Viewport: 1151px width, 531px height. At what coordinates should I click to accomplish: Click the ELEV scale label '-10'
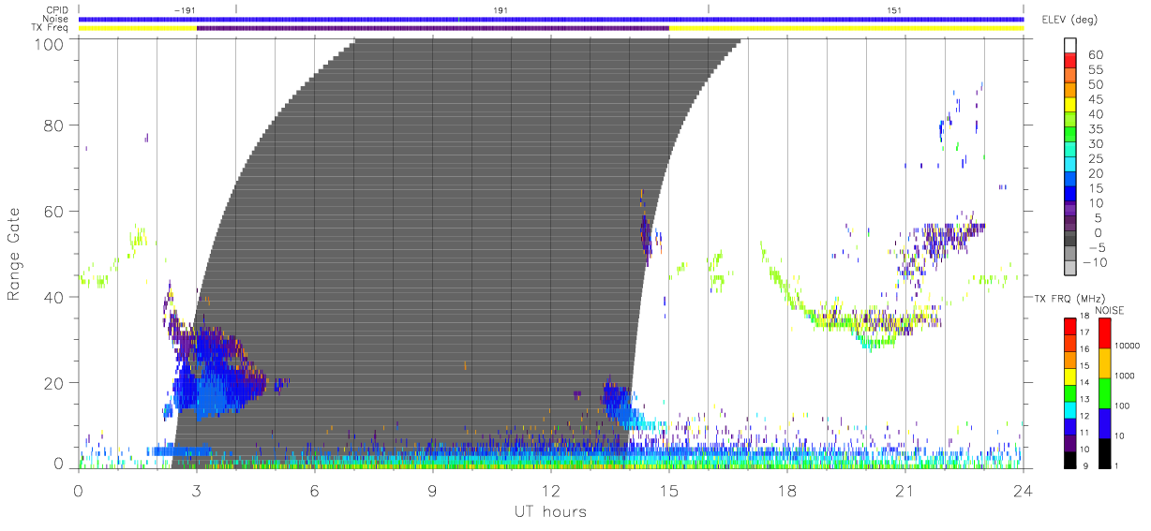point(1093,261)
